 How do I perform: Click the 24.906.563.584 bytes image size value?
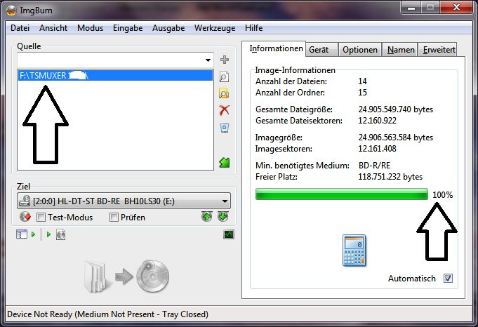coord(395,137)
